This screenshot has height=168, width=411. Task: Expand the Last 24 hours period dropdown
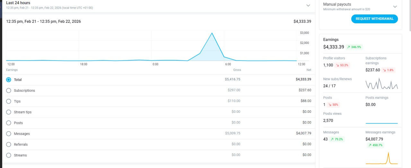308,5
